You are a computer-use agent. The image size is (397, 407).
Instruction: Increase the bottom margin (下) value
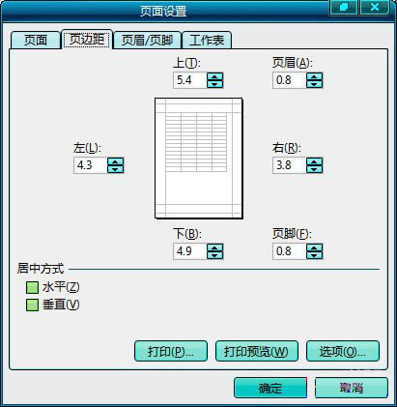[214, 247]
